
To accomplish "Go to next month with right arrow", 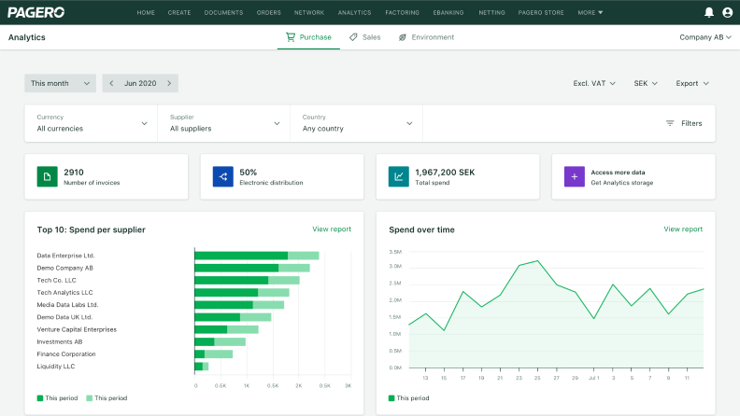I will (x=169, y=83).
